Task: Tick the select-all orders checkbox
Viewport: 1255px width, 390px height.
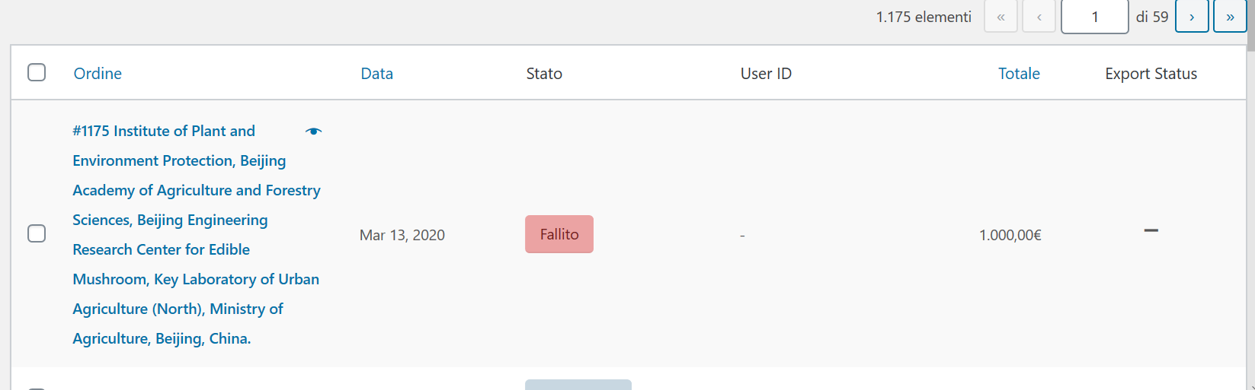Action: click(37, 72)
